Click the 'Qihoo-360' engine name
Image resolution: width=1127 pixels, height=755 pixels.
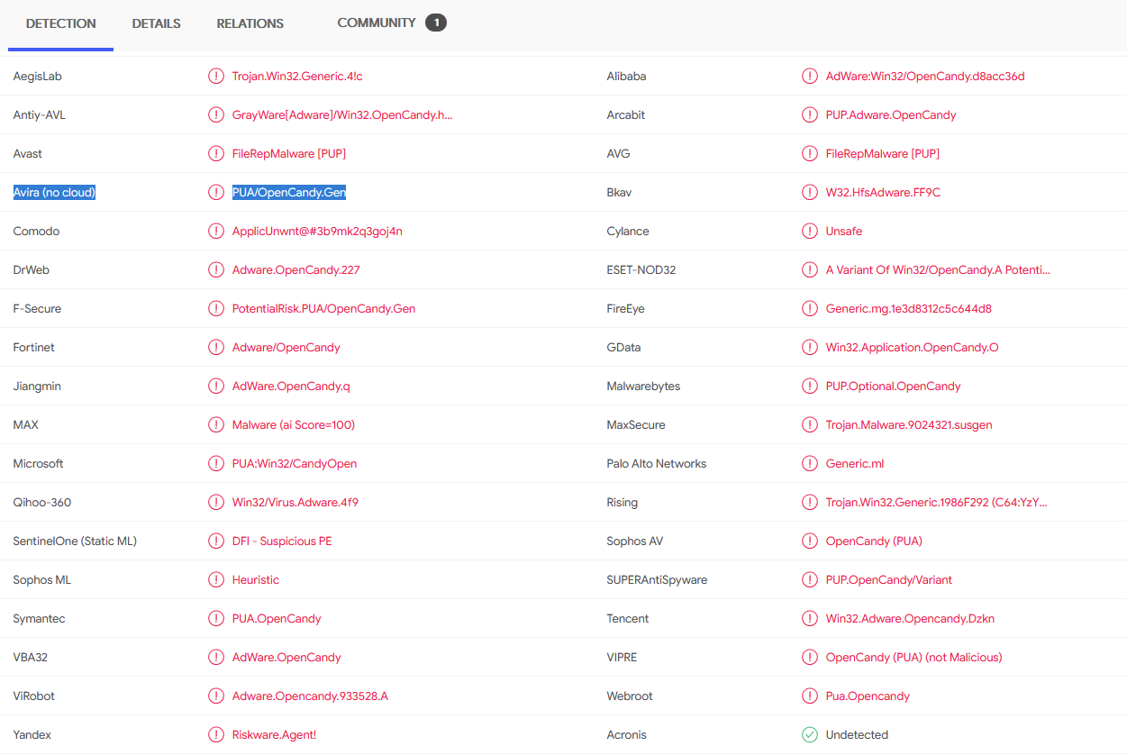(x=42, y=503)
